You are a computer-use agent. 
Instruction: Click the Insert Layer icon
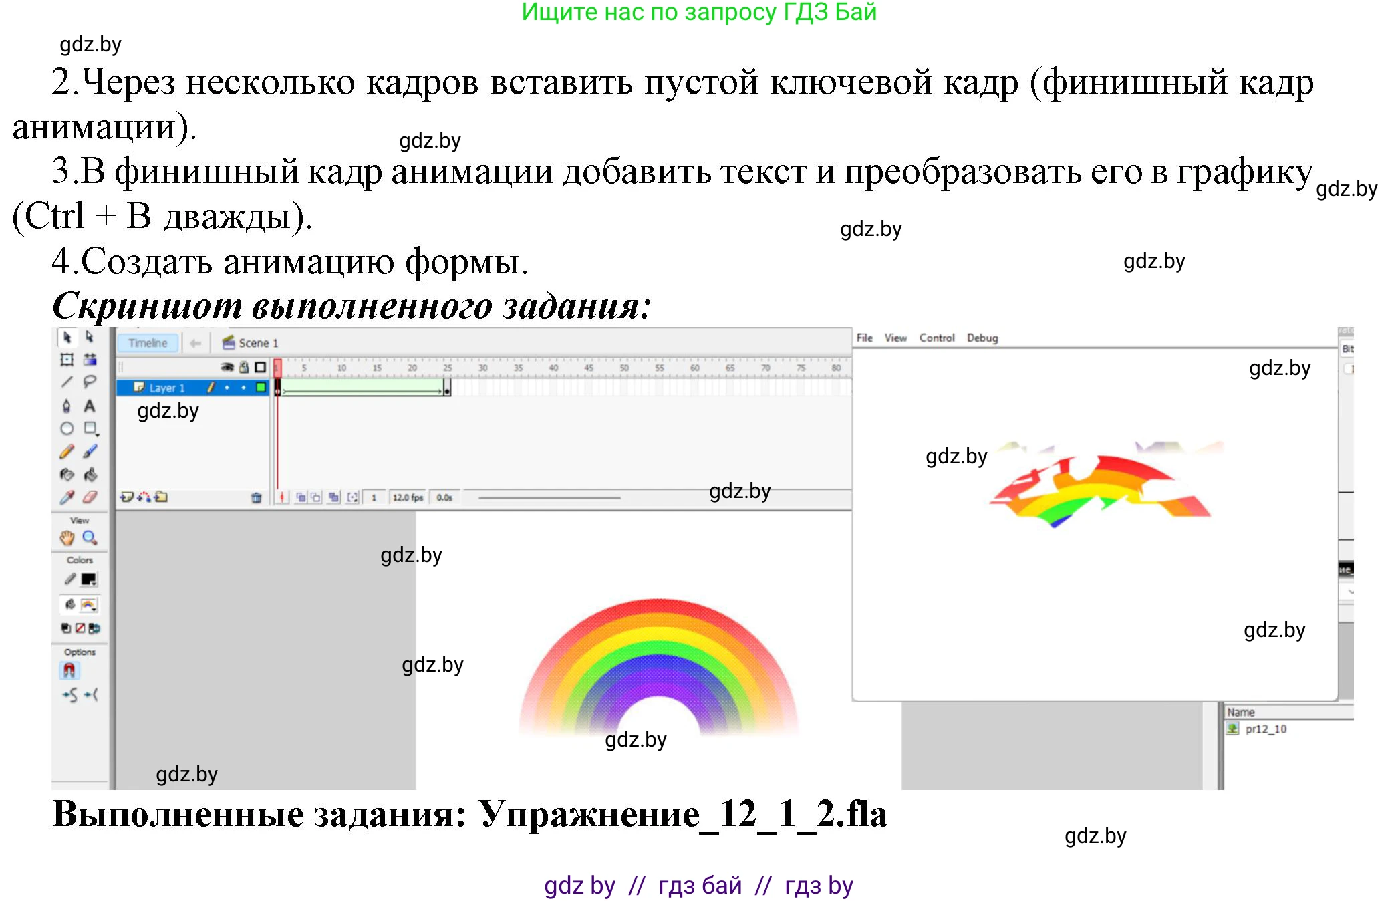pos(128,497)
